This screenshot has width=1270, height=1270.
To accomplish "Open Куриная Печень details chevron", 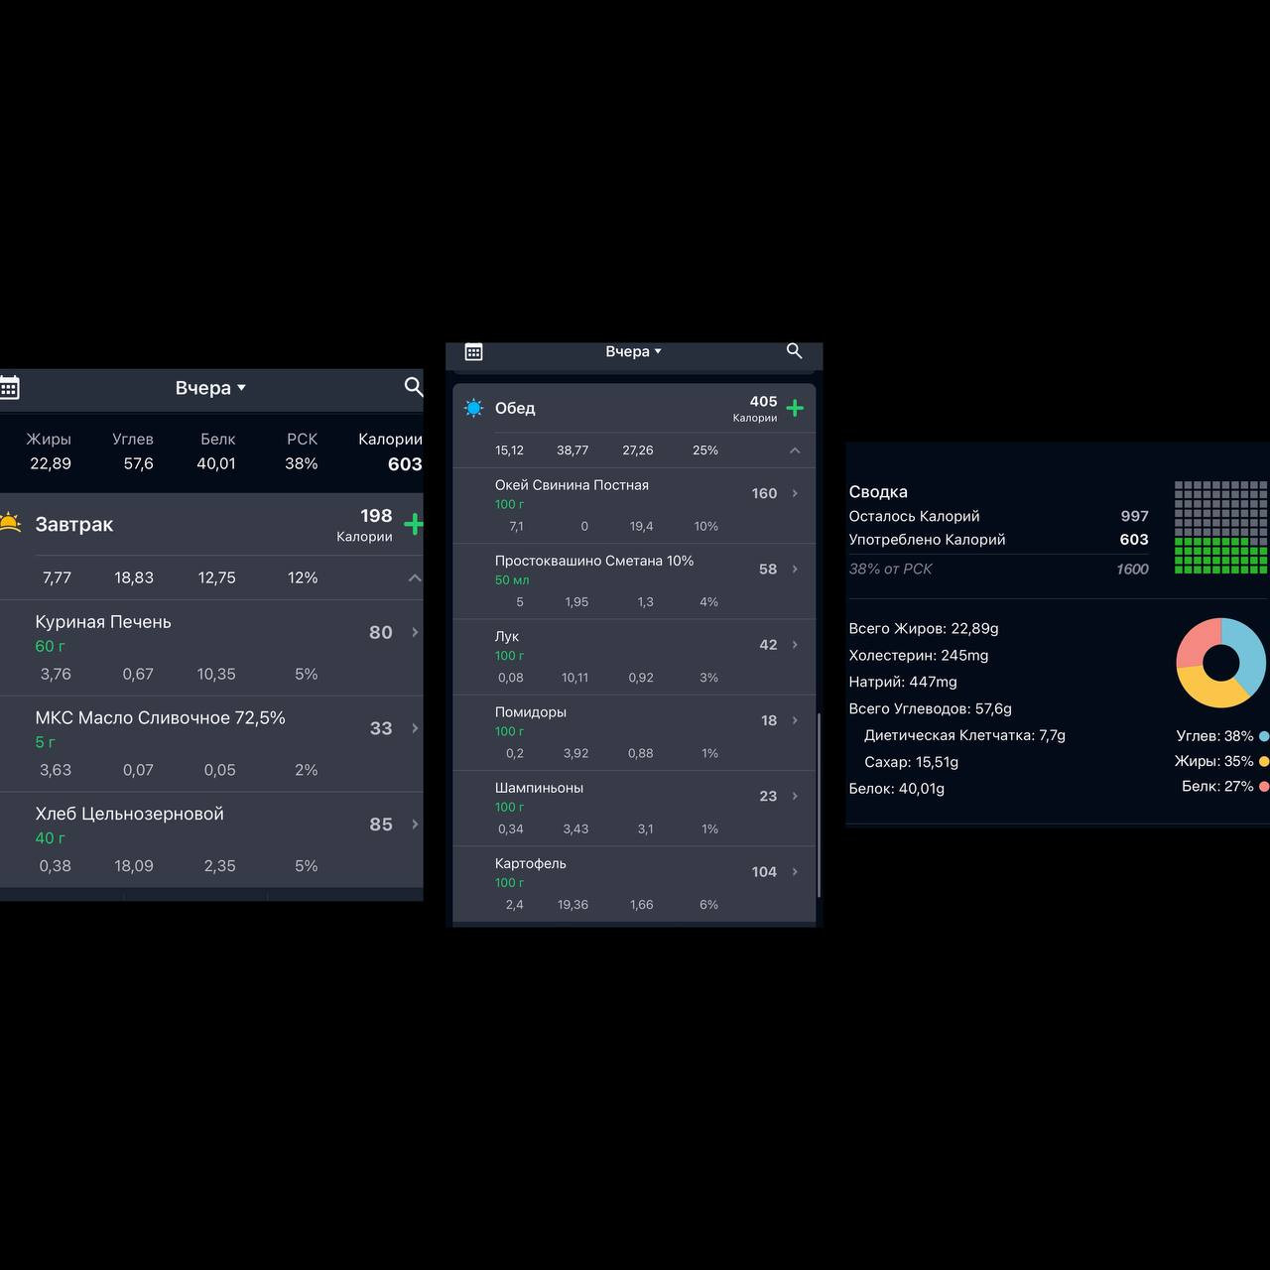I will (415, 632).
